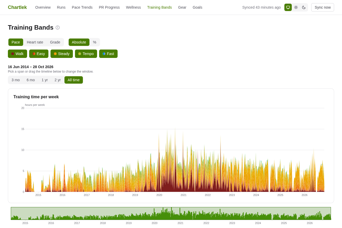Choose percent display mode
Viewport: 342px width, 228px height.
(95, 42)
